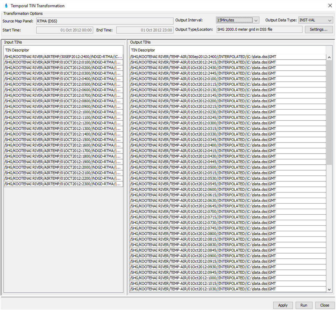Screen dimensions: 336x310
Task: Click the Source Map Panel field
Action: [104, 21]
